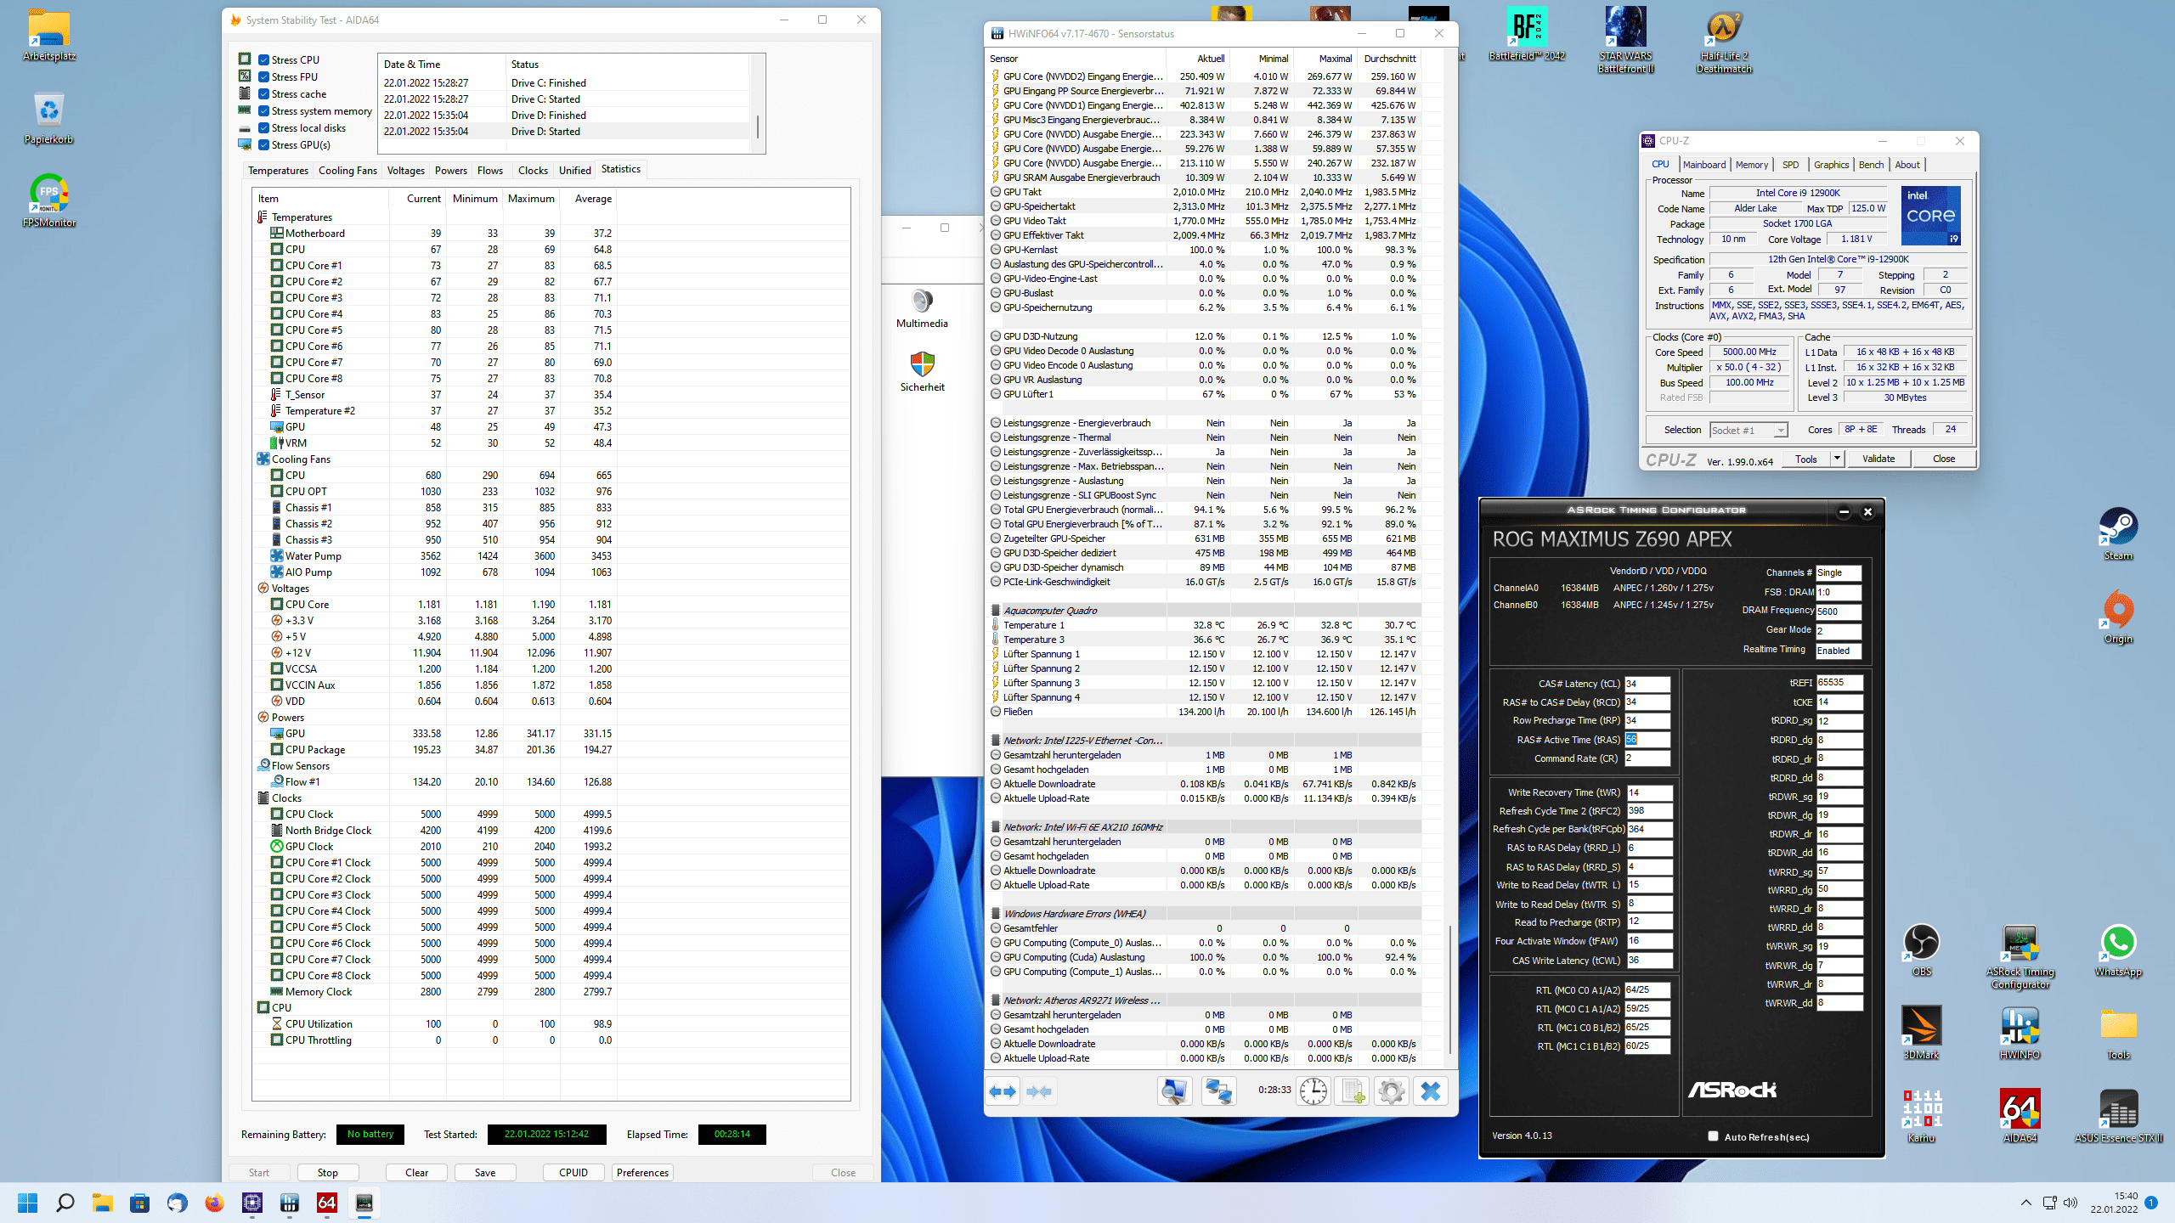Launch Battlefield 2042 desktop shortcut
2175x1223 pixels.
pyautogui.click(x=1527, y=36)
